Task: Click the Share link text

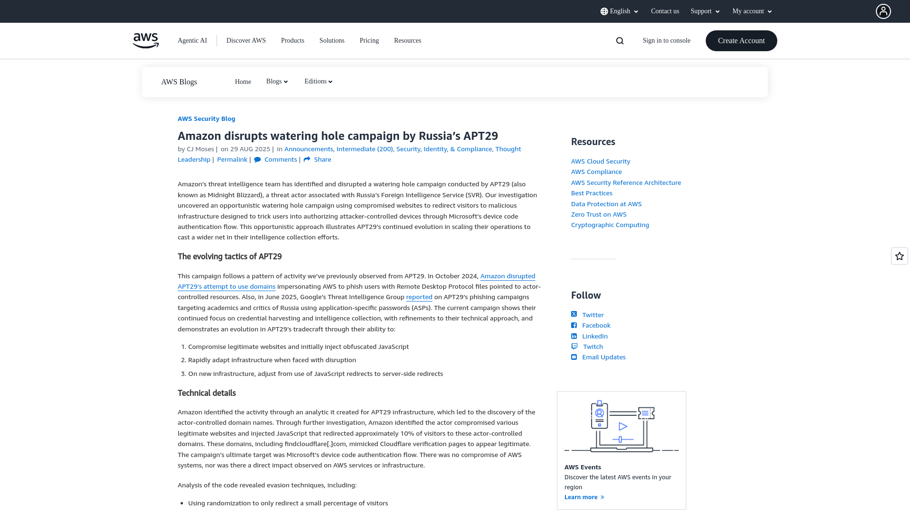Action: coord(322,159)
